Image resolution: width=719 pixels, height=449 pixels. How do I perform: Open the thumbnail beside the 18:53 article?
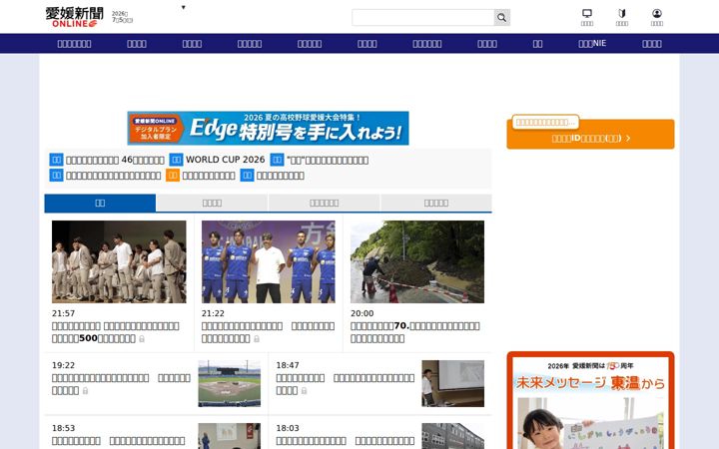click(230, 436)
